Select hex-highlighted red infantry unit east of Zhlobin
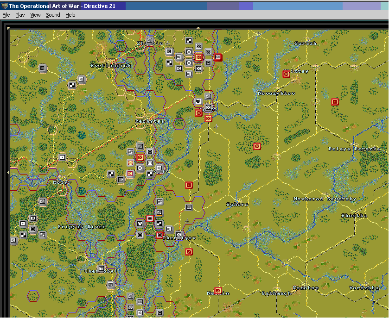 198,57
